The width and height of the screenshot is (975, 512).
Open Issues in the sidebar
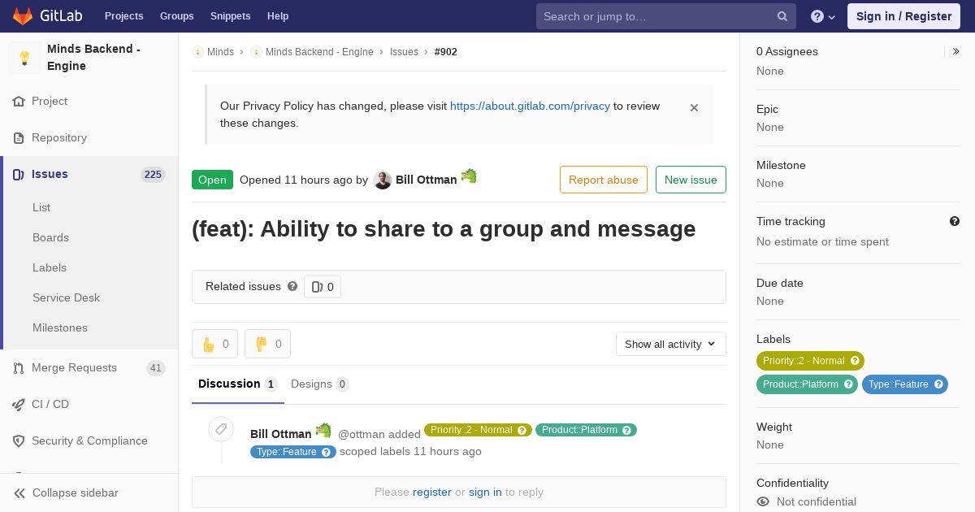[50, 174]
